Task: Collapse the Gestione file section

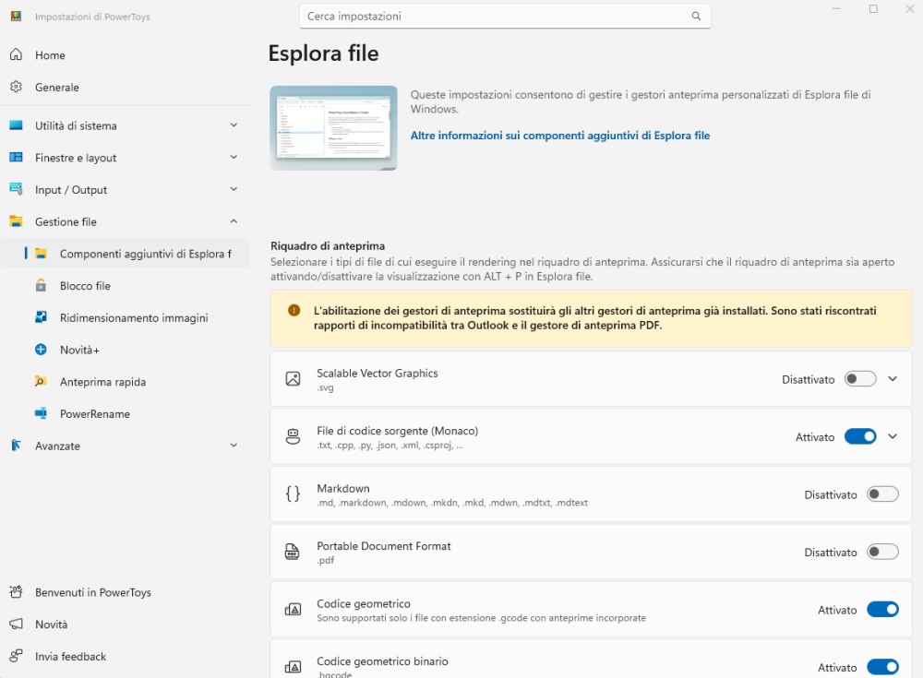Action: [x=233, y=221]
